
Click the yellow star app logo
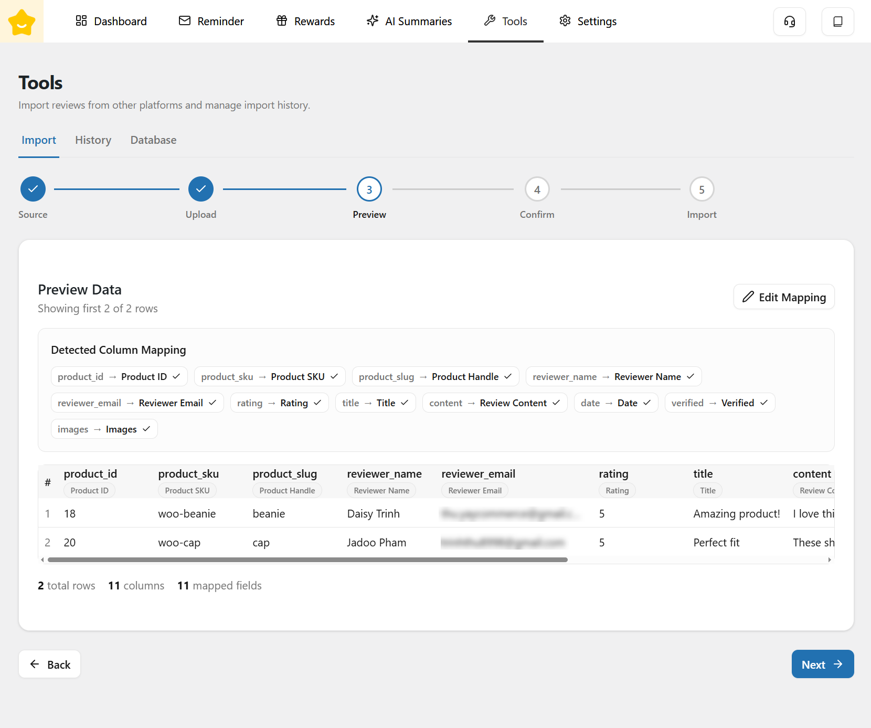tap(22, 22)
